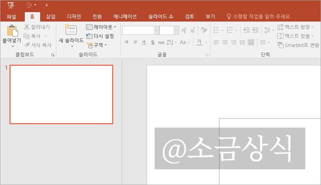The width and height of the screenshot is (321, 185).
Task: Click the @소금상식 text box
Action: [x=230, y=148]
